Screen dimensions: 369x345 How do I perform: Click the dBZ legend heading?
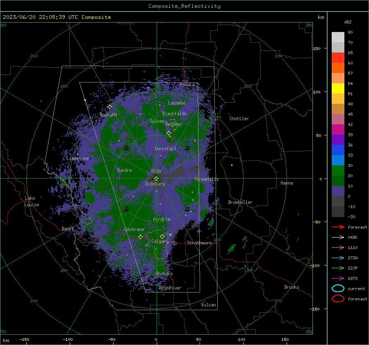(348, 22)
